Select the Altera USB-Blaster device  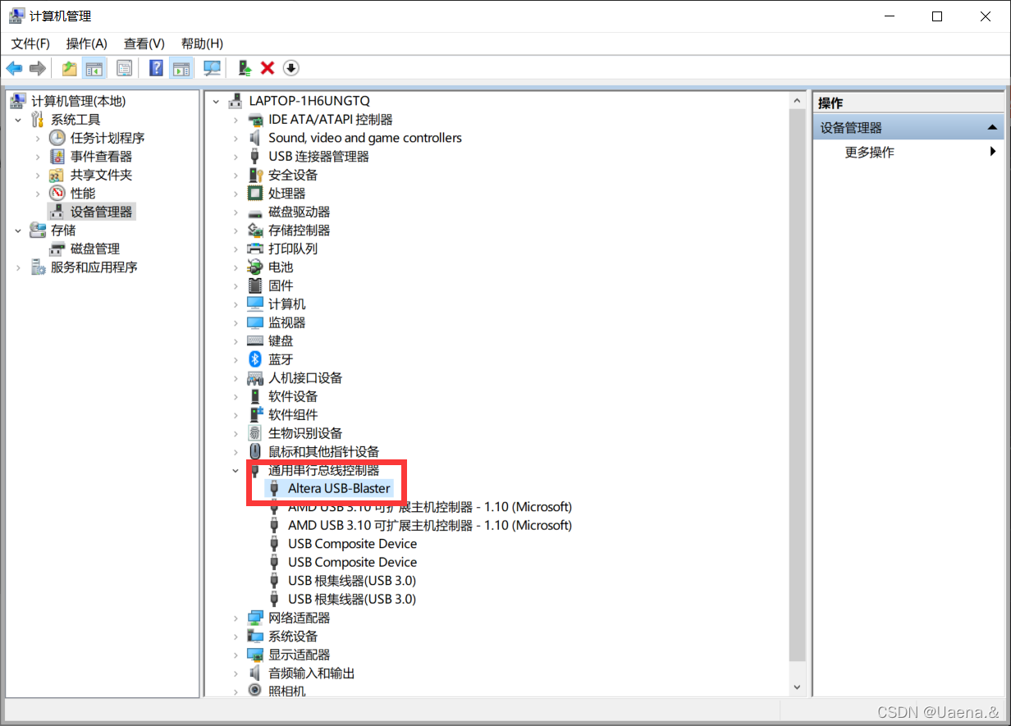point(339,488)
